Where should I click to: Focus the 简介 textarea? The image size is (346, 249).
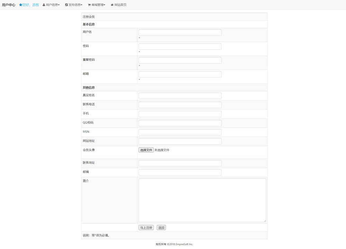(x=202, y=200)
